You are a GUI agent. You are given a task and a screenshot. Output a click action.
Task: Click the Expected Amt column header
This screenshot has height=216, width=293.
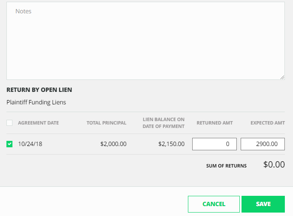click(268, 123)
